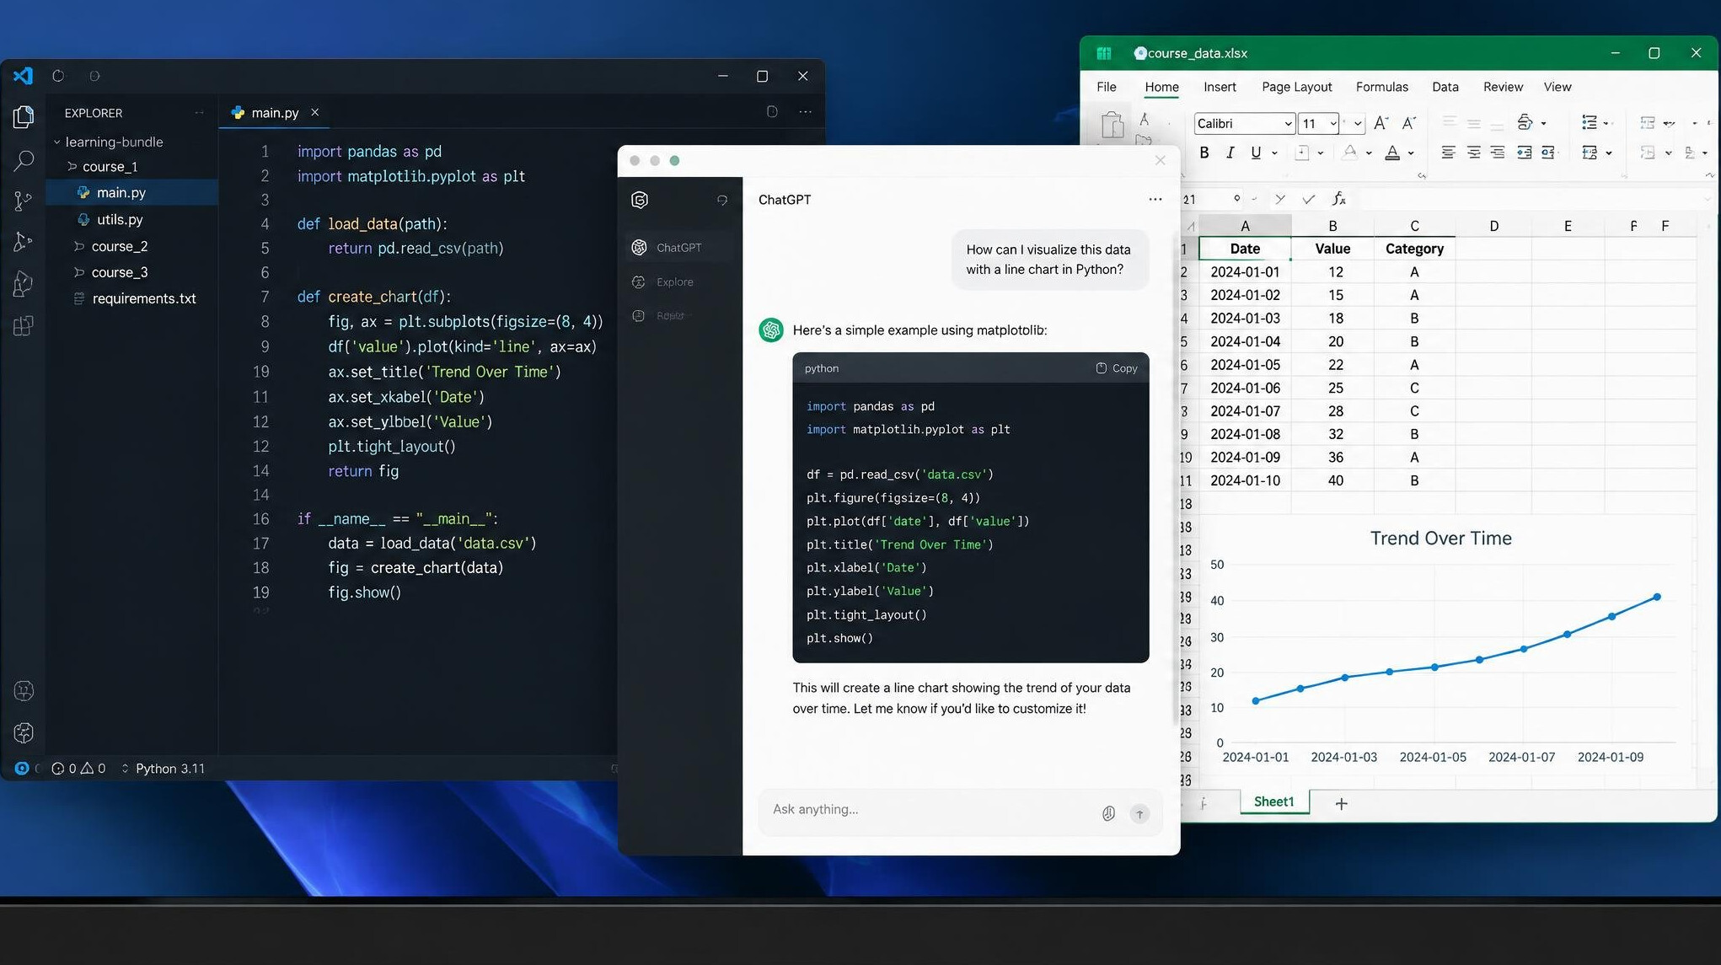Click center align icon in Excel ribbon
This screenshot has width=1721, height=965.
[x=1473, y=153]
